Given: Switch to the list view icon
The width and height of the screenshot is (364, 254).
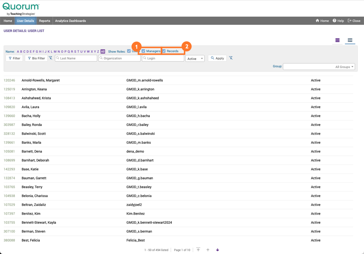Looking at the screenshot, I should [350, 40].
